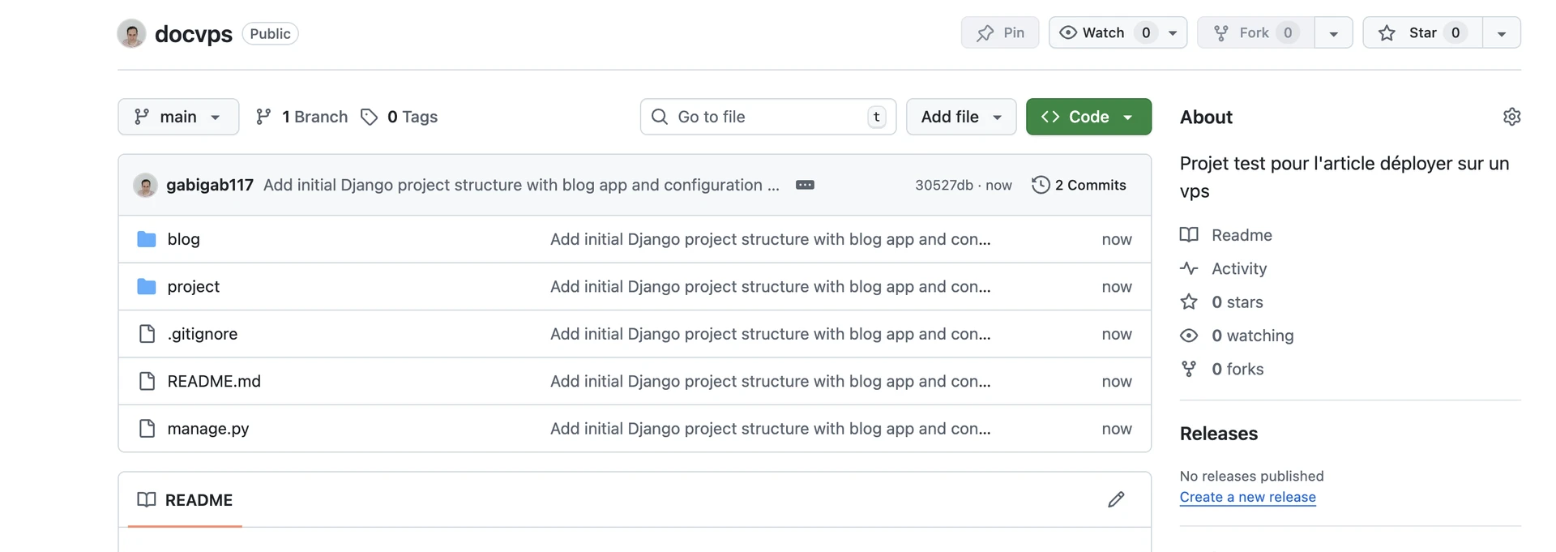The width and height of the screenshot is (1556, 552).
Task: View the 2 Commits history
Action: 1079,185
